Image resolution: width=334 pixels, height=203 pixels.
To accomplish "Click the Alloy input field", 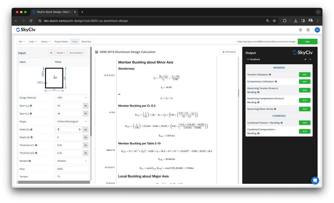I will (72, 169).
